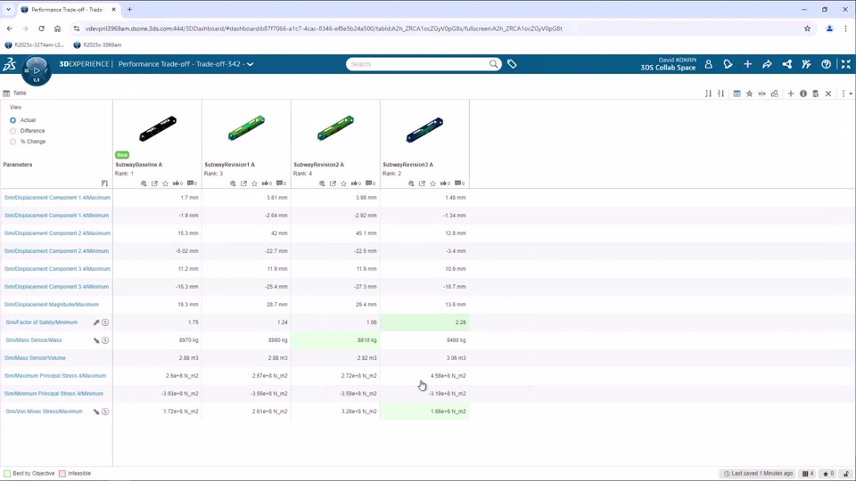Open the collaboration network icon
The image size is (856, 481).
point(786,64)
